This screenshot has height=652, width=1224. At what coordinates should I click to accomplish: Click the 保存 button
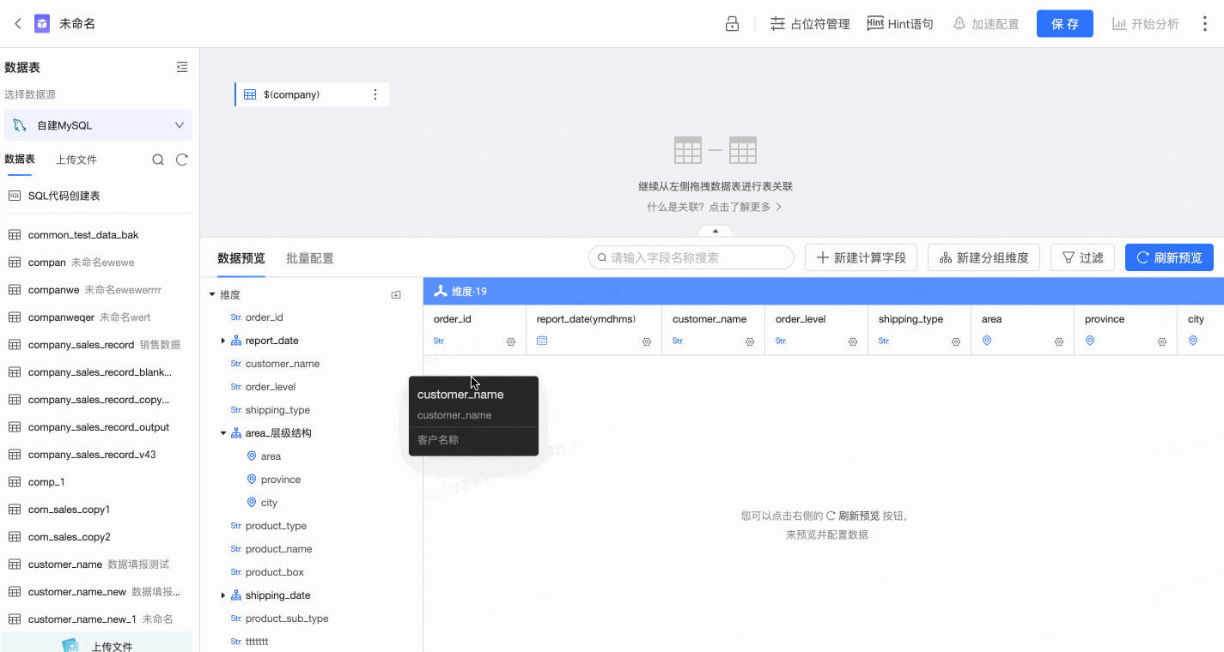click(x=1065, y=24)
